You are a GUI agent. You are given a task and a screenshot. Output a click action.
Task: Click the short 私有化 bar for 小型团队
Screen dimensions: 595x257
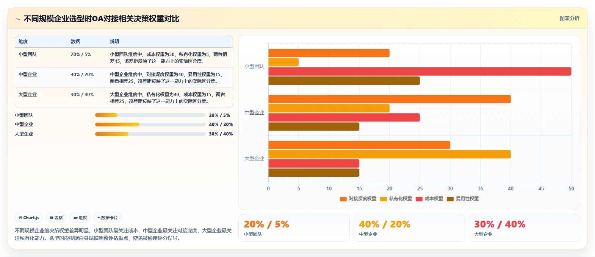[x=283, y=62]
